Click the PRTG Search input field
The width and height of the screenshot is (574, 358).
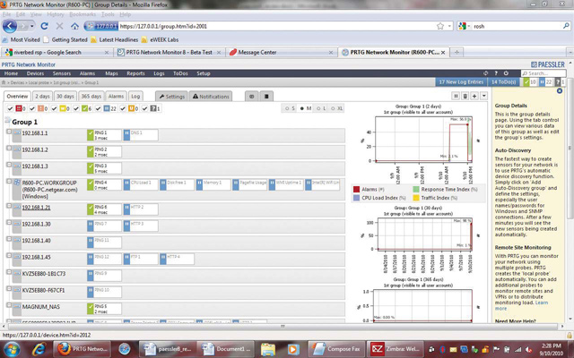point(544,73)
